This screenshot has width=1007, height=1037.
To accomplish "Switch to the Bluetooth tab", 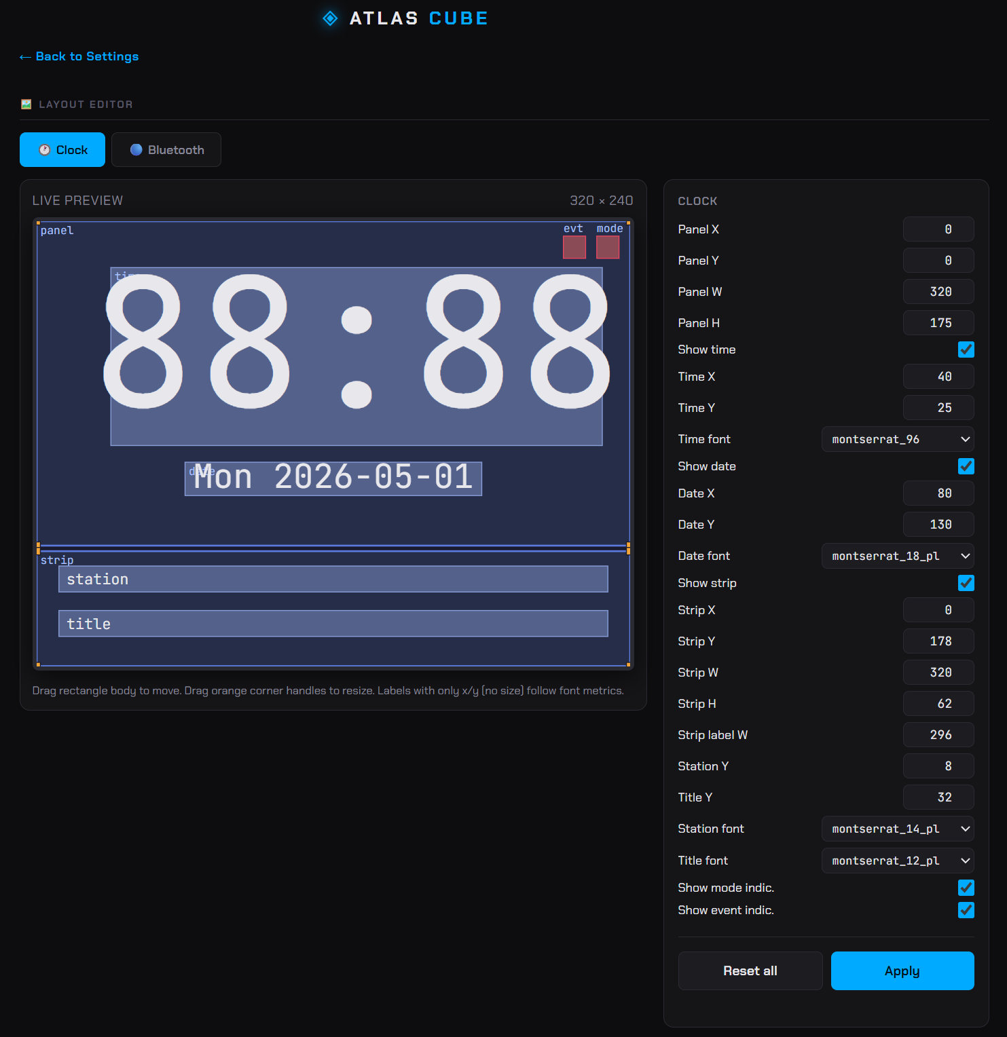I will tap(166, 149).
